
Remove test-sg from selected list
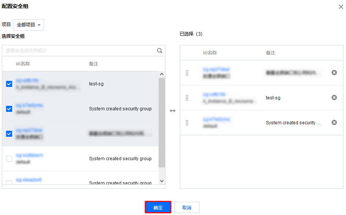(x=334, y=97)
